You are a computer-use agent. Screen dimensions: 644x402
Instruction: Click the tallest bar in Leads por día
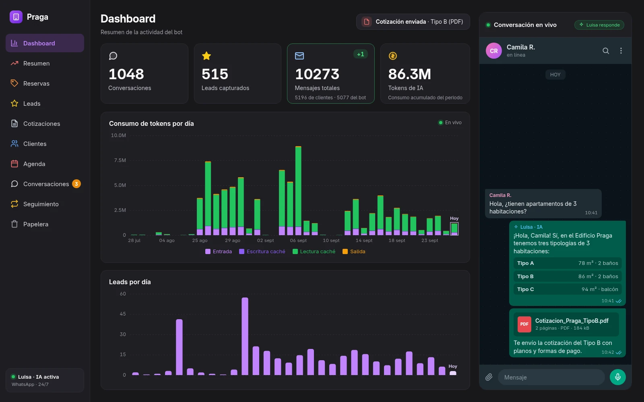pyautogui.click(x=245, y=336)
